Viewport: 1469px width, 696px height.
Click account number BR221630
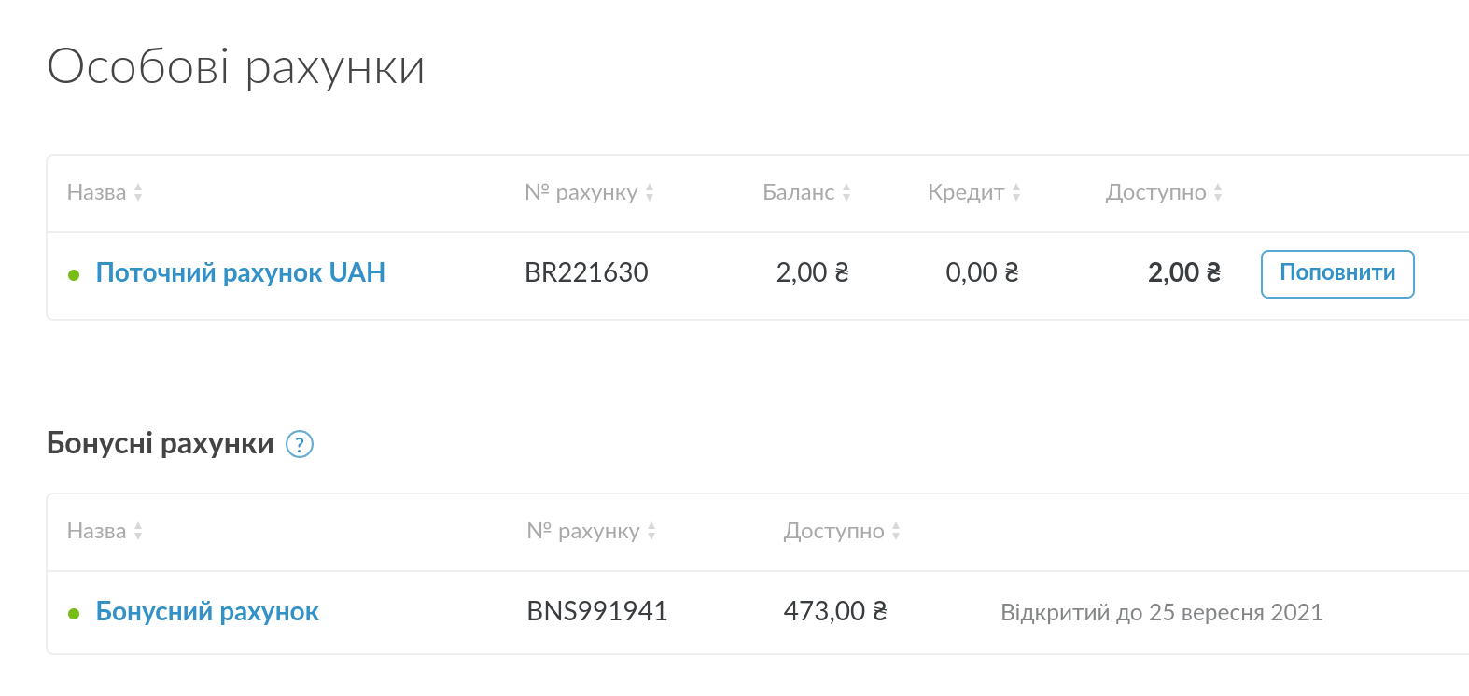(x=586, y=273)
